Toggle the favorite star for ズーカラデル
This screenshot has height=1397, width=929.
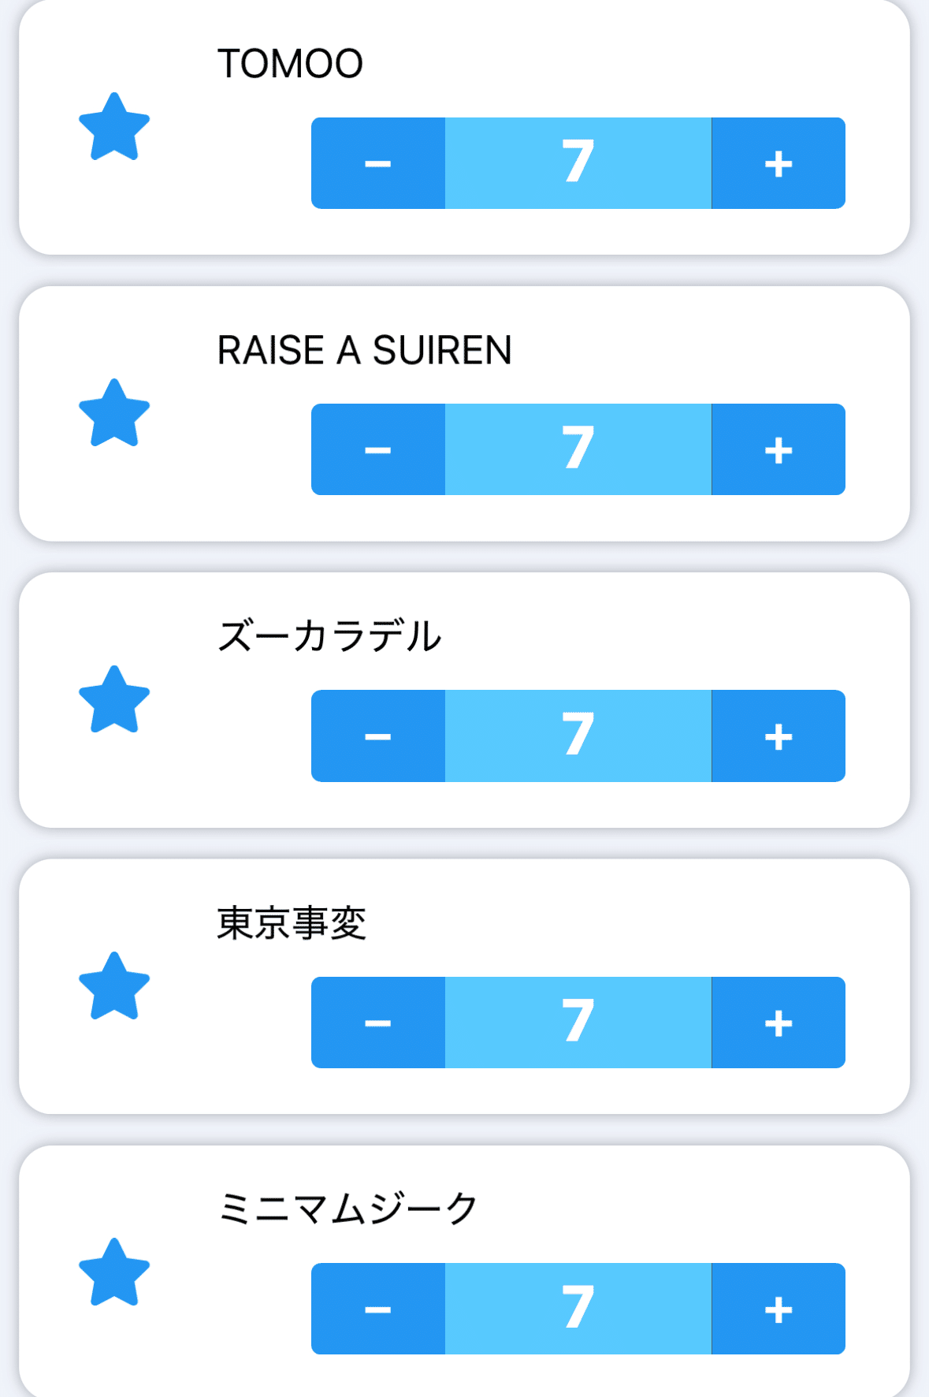114,701
